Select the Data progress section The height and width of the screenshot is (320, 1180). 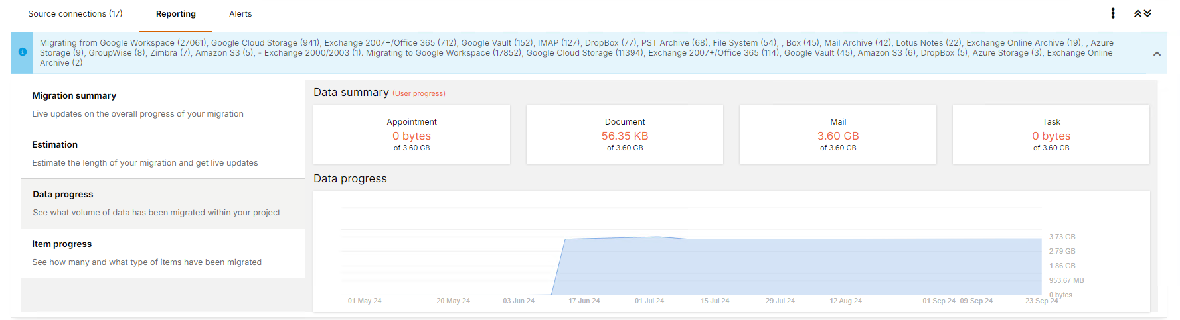click(x=163, y=203)
